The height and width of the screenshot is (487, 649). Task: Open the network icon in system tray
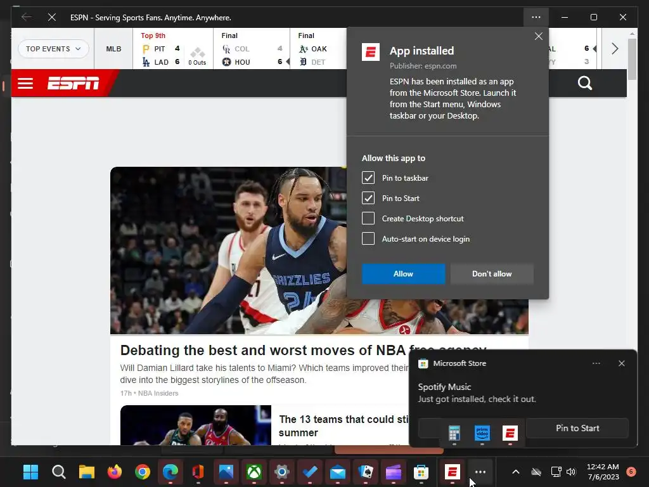click(556, 472)
